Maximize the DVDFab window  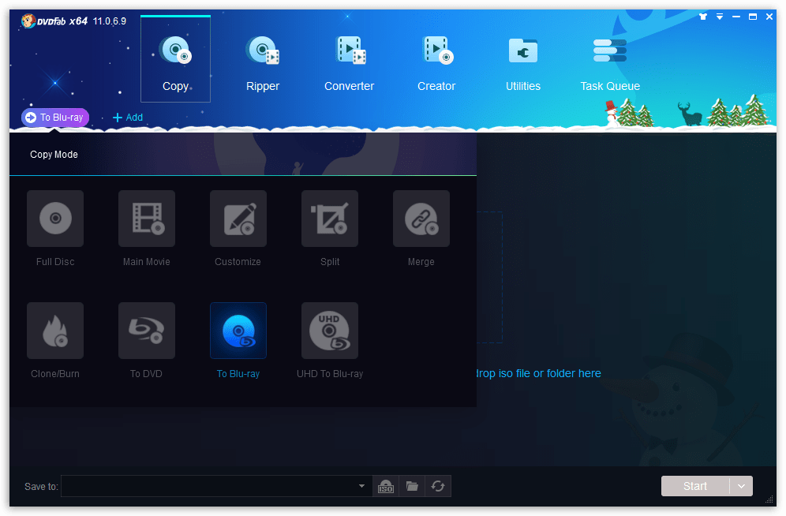[x=752, y=17]
